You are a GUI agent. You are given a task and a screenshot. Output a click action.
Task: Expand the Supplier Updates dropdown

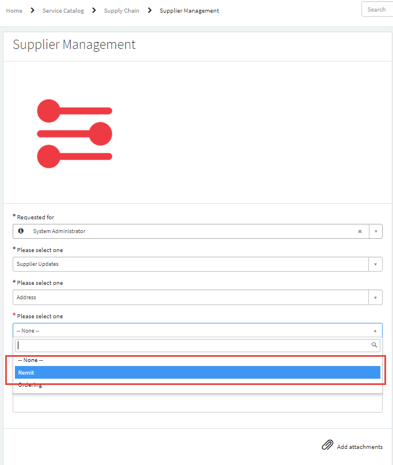pyautogui.click(x=375, y=264)
